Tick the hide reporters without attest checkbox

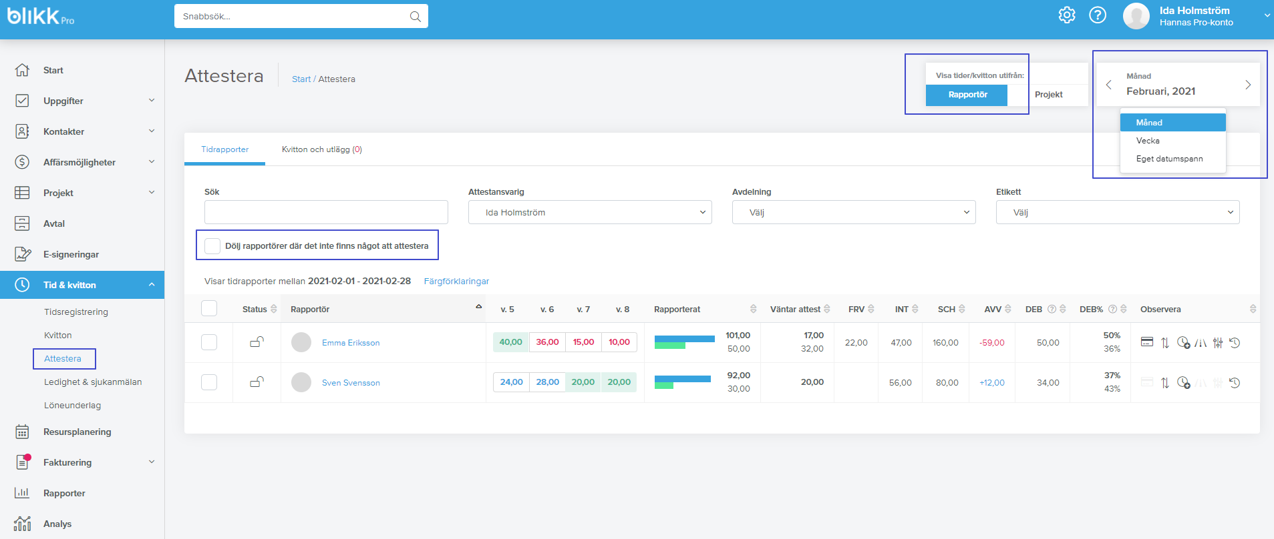click(212, 245)
